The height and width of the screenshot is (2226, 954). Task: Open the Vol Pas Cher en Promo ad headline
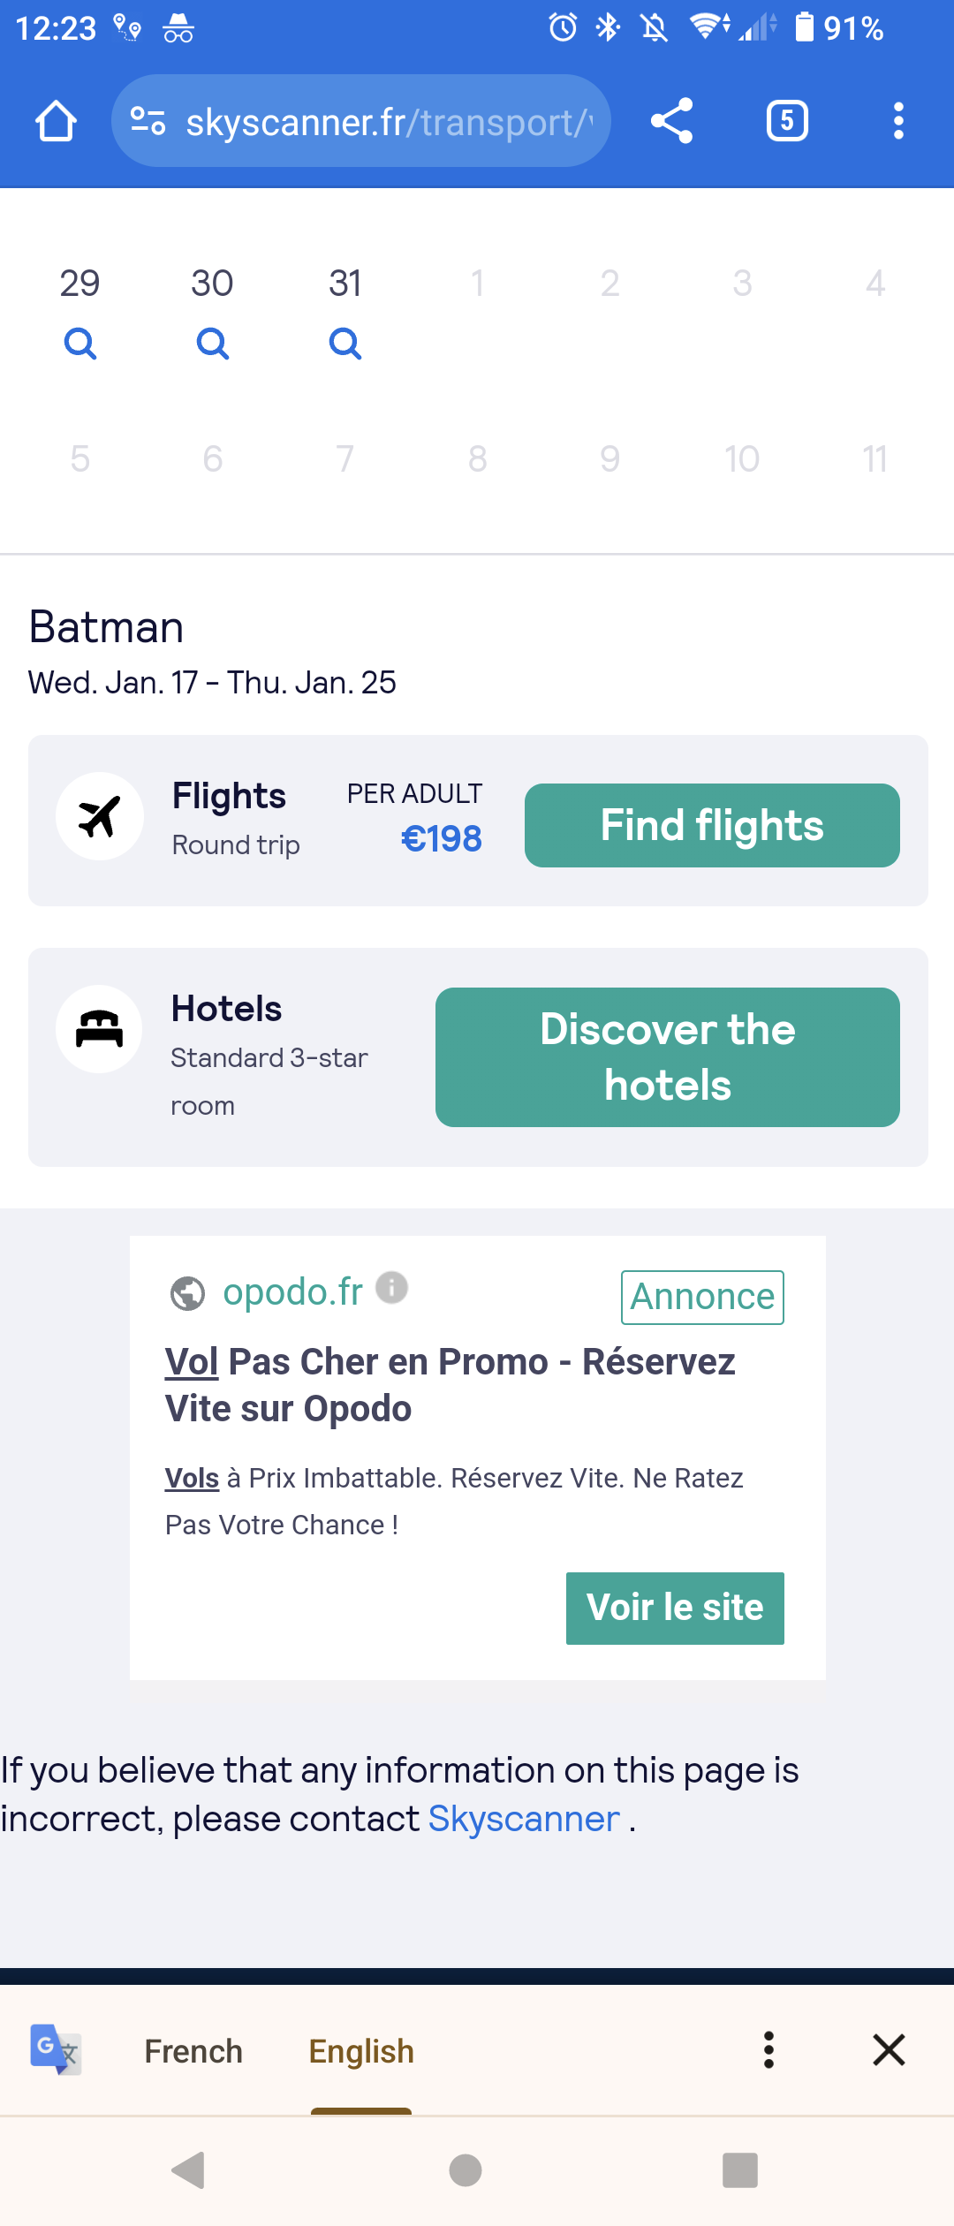click(450, 1385)
